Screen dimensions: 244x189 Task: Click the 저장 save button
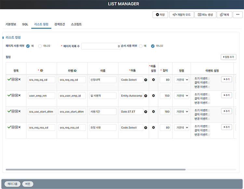tap(160, 15)
